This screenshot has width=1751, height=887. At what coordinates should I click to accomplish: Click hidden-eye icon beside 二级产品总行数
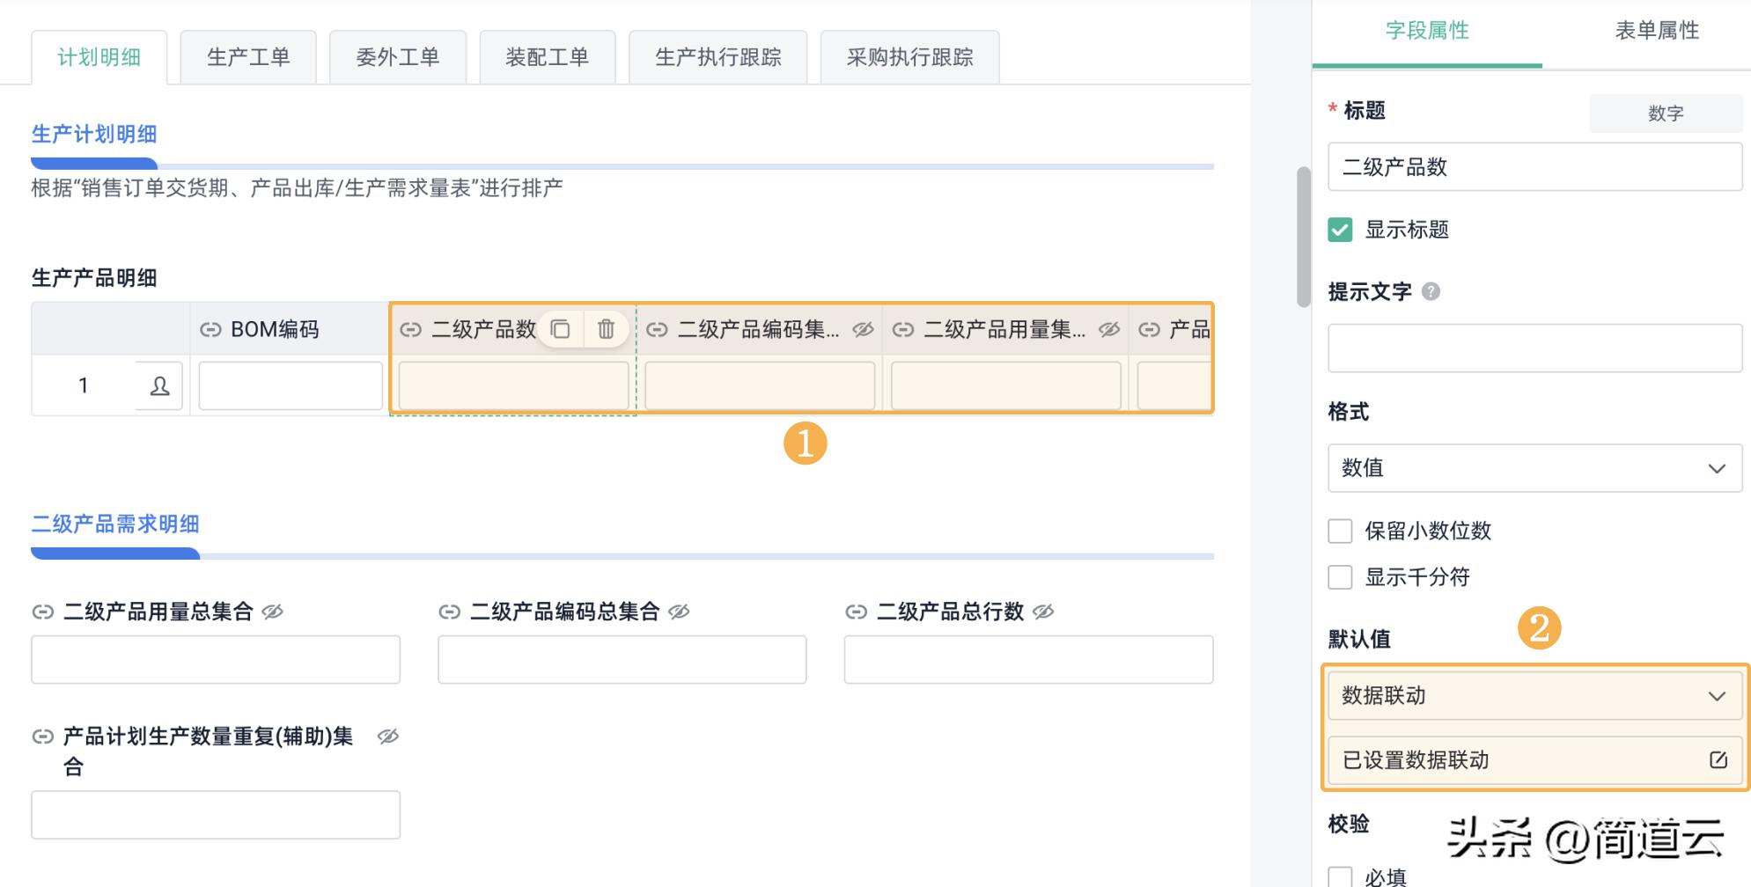(1043, 612)
